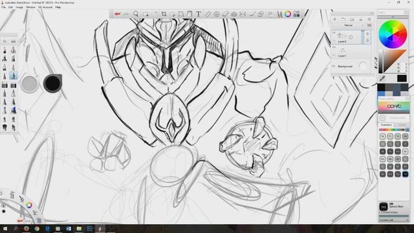
Task: Click the Special Black Copic color chip
Action: [x=384, y=206]
